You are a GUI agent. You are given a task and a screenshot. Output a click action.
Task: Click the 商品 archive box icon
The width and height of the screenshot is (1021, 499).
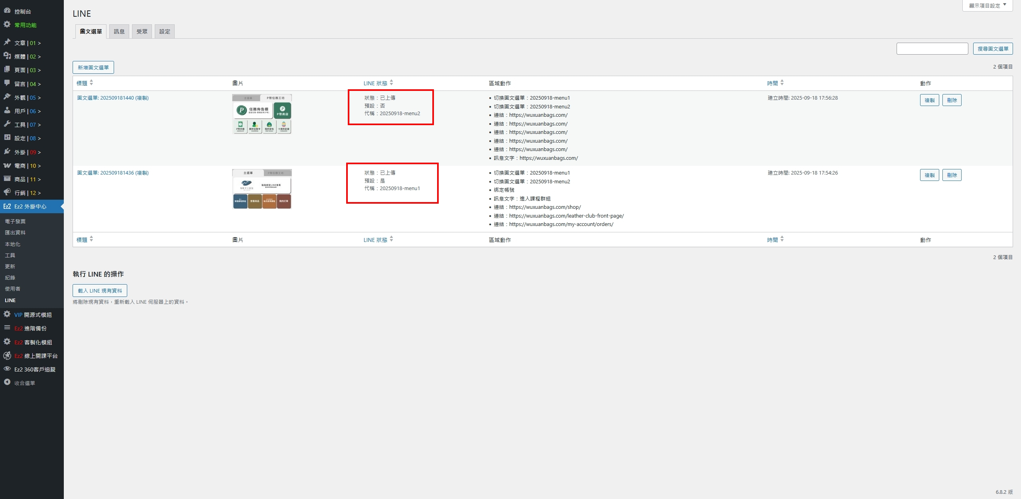coord(7,179)
